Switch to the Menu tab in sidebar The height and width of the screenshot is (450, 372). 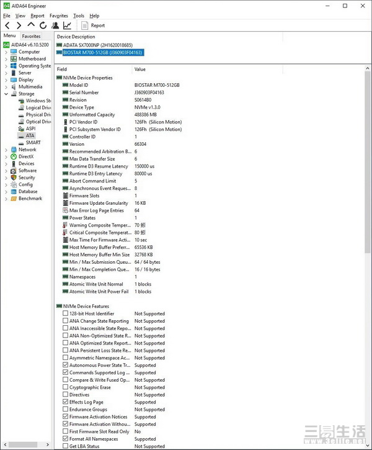pos(9,35)
